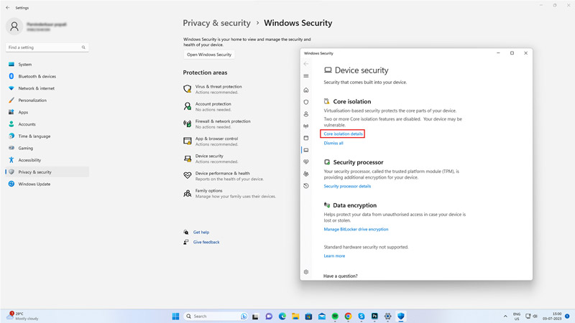This screenshot has width=575, height=323.
Task: Click Manage BitLocker drive encryption link
Action: tap(356, 229)
